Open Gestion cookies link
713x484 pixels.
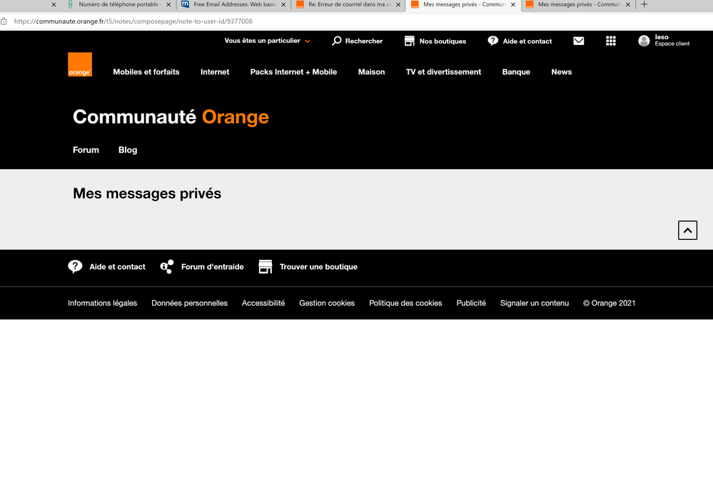coord(327,303)
